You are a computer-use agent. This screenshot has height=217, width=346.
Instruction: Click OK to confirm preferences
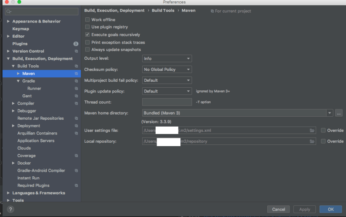coord(330,209)
